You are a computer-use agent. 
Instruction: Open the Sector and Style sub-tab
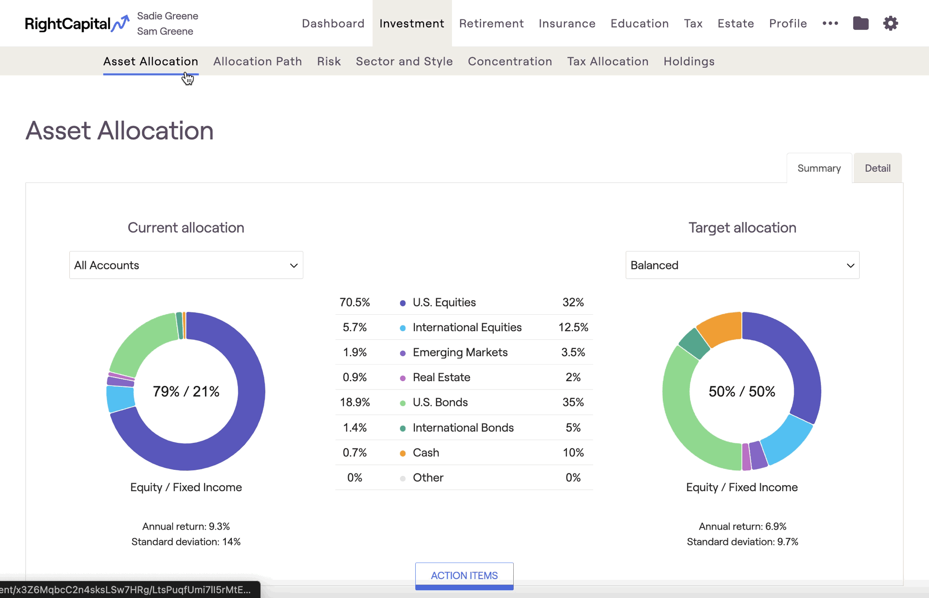click(x=404, y=61)
